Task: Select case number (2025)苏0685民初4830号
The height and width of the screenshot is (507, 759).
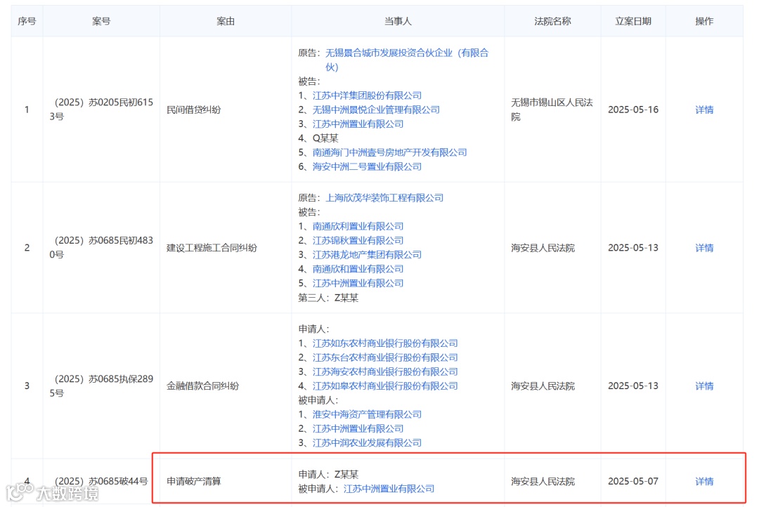Action: pos(101,247)
